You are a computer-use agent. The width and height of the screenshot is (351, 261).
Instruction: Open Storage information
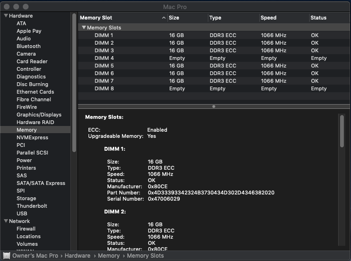(27, 198)
